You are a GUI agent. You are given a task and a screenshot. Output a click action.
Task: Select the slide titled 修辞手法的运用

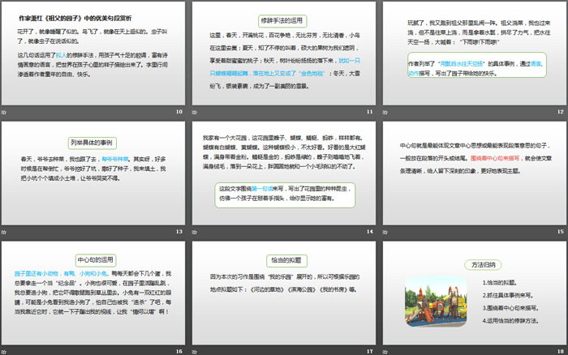[284, 53]
